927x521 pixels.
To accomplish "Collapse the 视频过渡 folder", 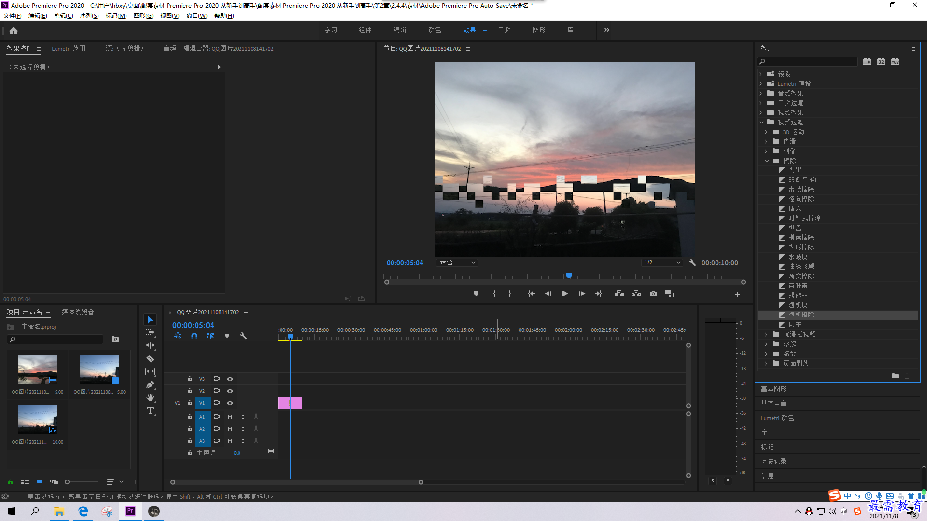I will (x=761, y=122).
